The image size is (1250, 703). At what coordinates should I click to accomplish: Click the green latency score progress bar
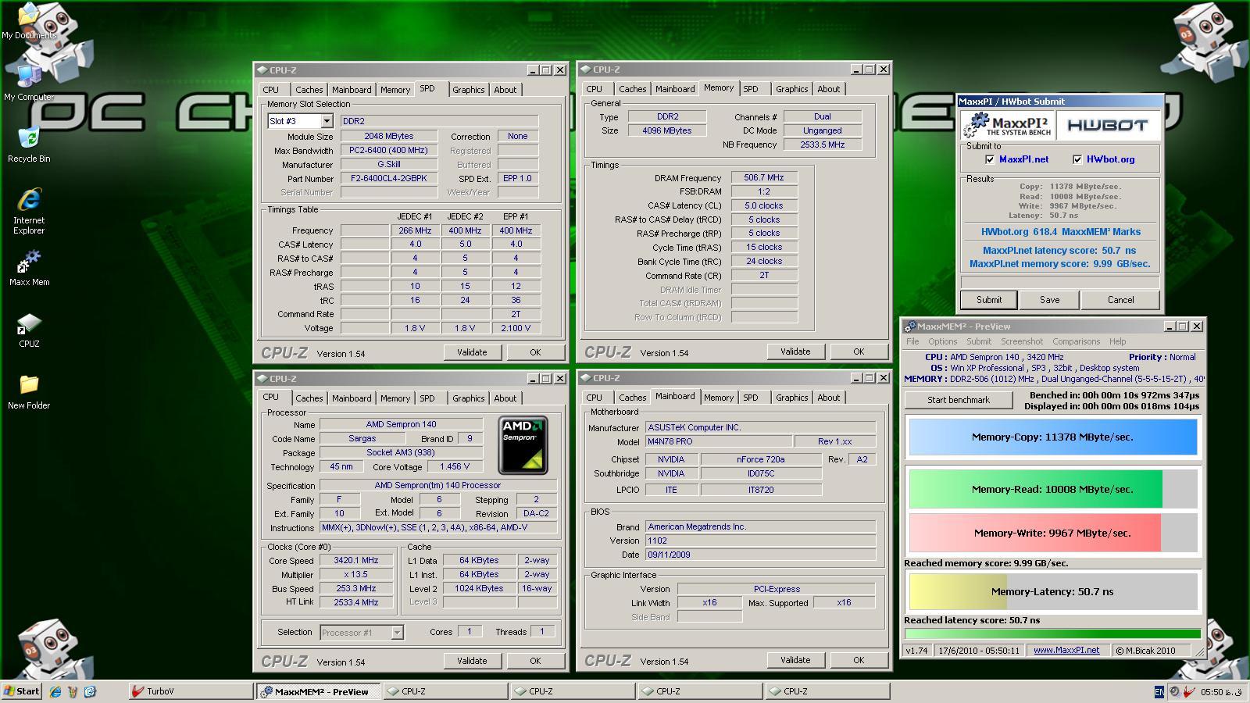tap(1052, 634)
